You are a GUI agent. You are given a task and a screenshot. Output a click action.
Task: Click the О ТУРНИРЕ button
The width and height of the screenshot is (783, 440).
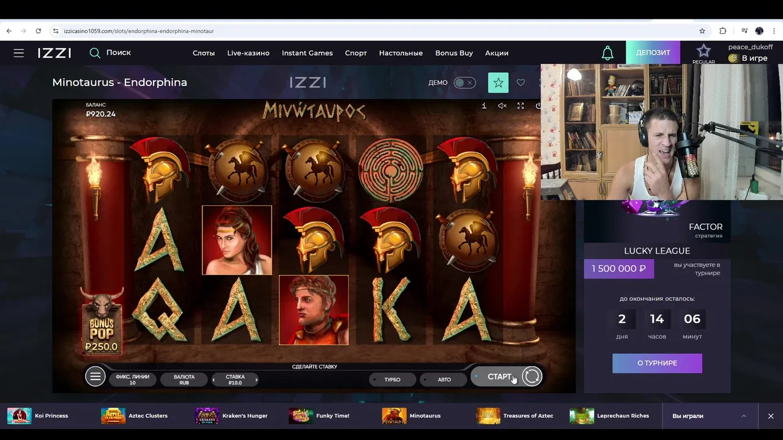(x=657, y=363)
